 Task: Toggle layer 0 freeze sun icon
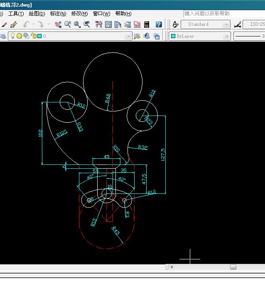coord(20,36)
